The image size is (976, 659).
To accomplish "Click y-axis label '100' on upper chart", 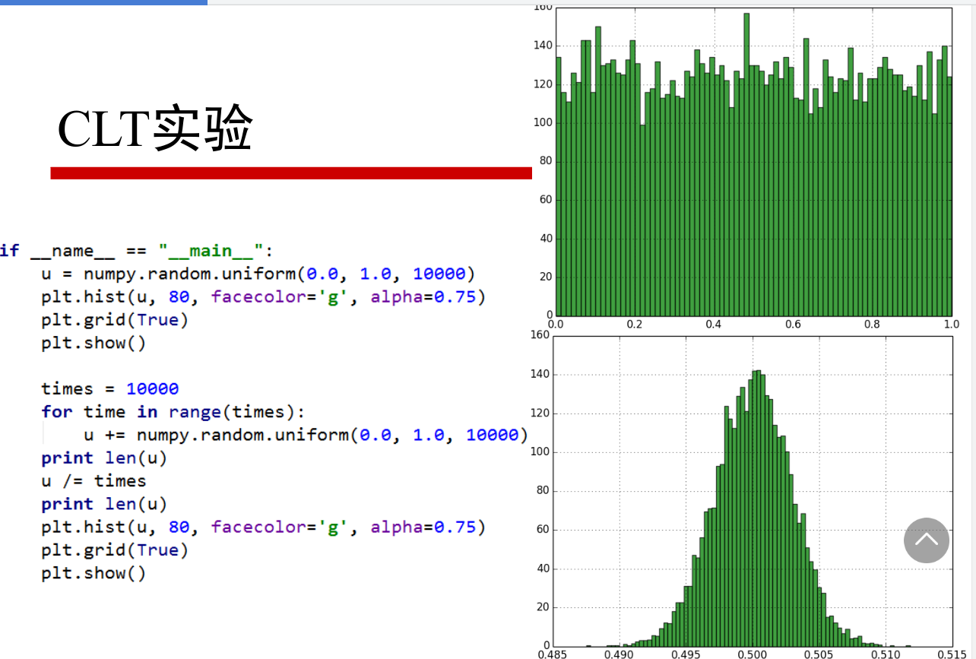I will 543,122.
